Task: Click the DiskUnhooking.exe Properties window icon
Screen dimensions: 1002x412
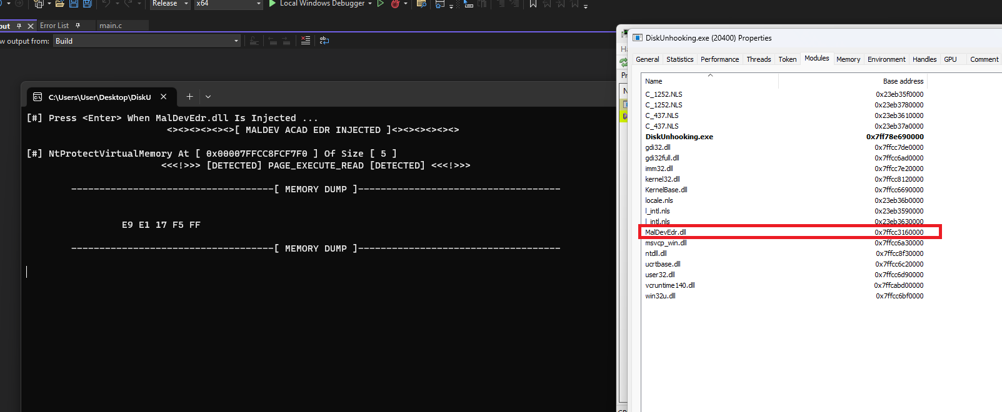Action: point(638,38)
